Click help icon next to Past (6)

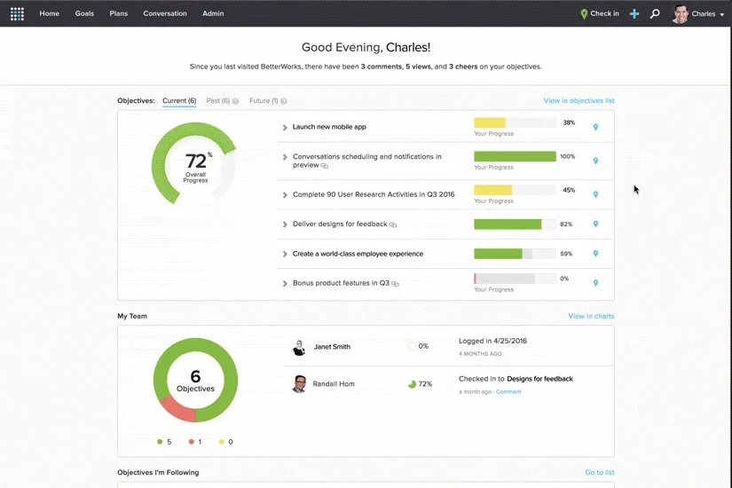pos(235,101)
